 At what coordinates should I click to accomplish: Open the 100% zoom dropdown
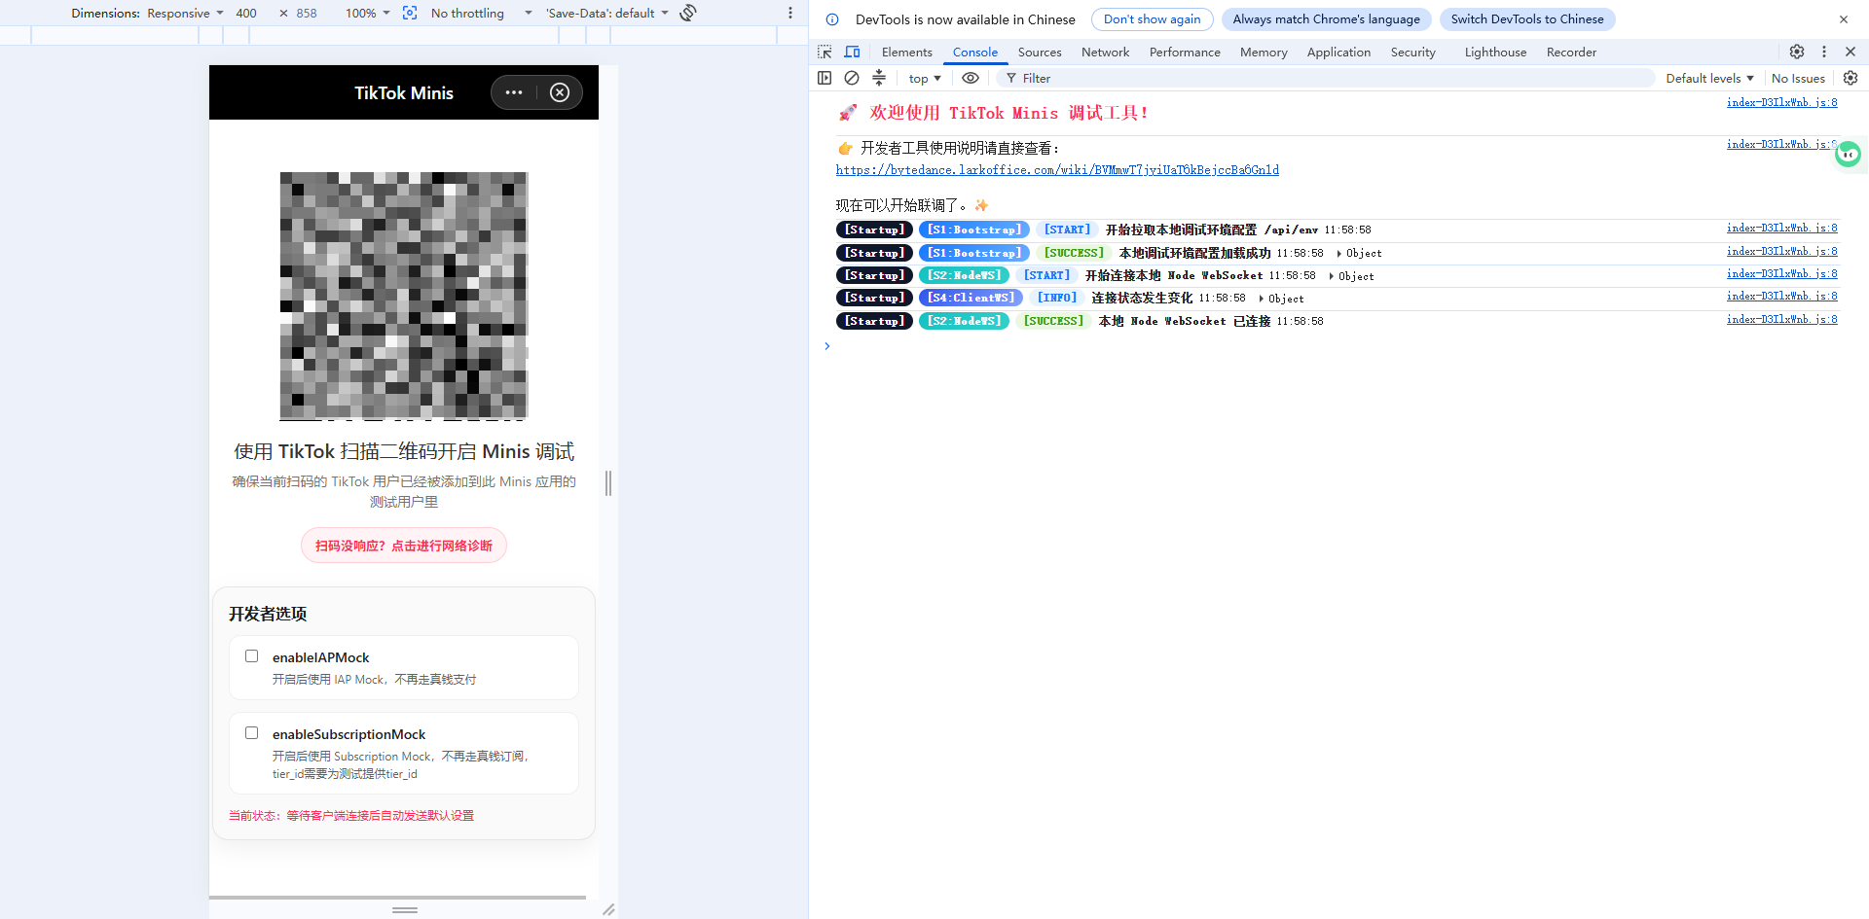[x=368, y=13]
